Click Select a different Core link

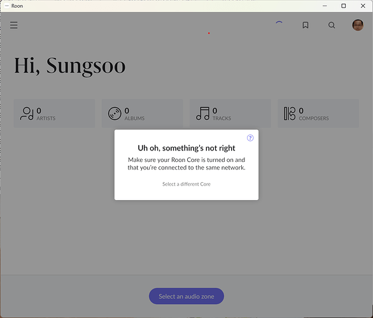[186, 184]
